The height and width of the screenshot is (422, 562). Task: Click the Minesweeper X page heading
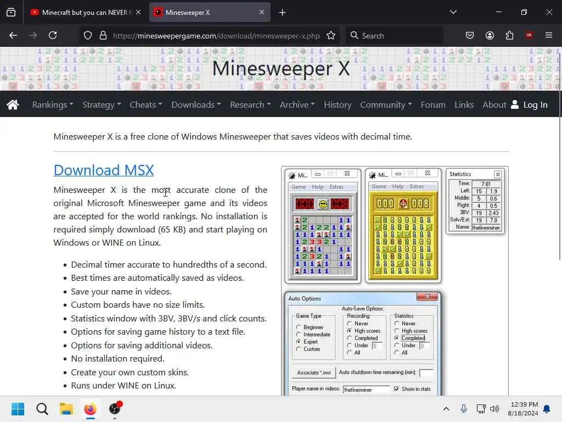pos(281,68)
